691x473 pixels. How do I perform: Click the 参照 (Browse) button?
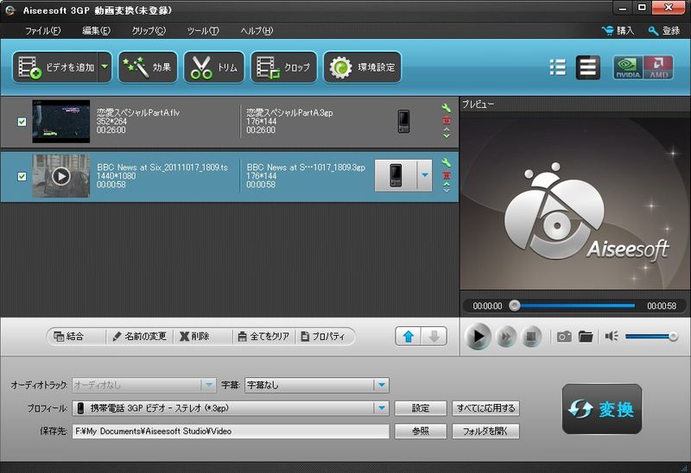click(421, 432)
